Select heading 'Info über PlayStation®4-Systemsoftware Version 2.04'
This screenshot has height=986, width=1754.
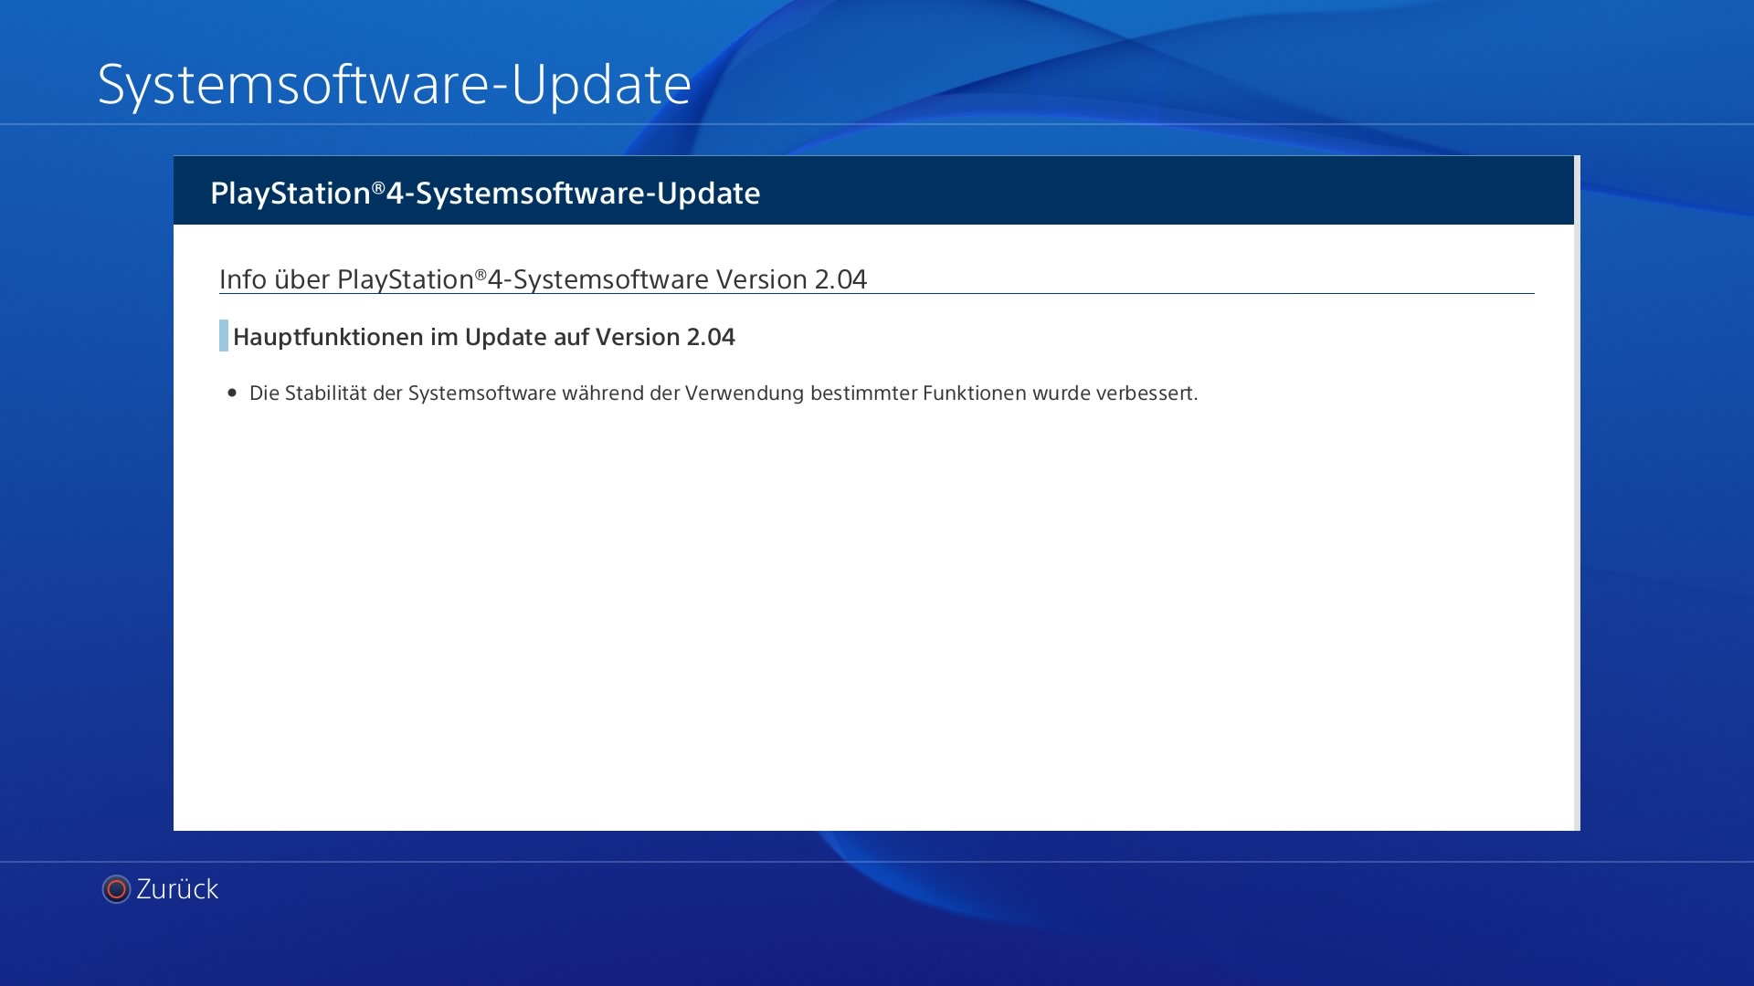click(x=543, y=279)
